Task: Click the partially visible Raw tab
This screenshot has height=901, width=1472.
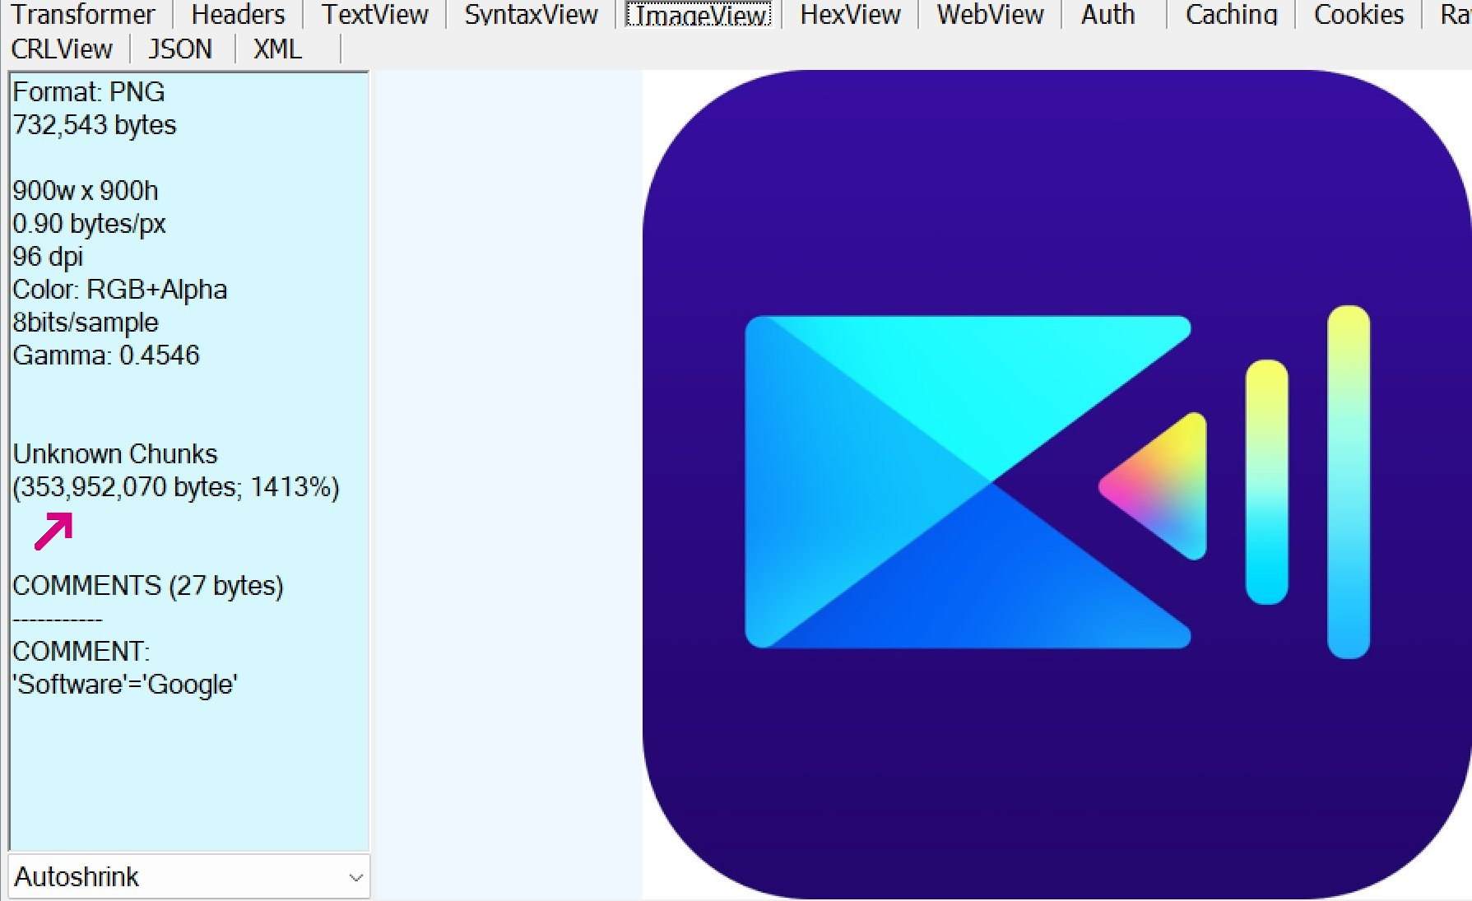Action: coord(1455,14)
